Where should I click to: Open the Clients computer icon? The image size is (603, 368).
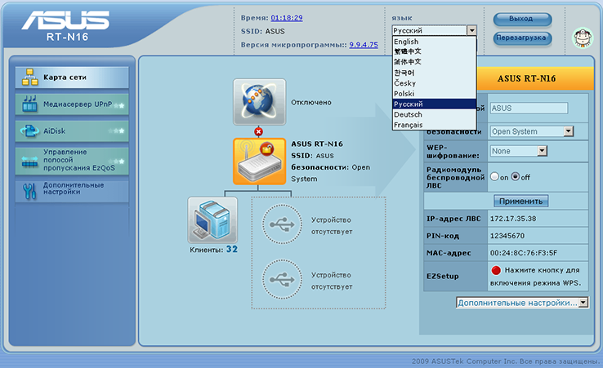tap(212, 220)
